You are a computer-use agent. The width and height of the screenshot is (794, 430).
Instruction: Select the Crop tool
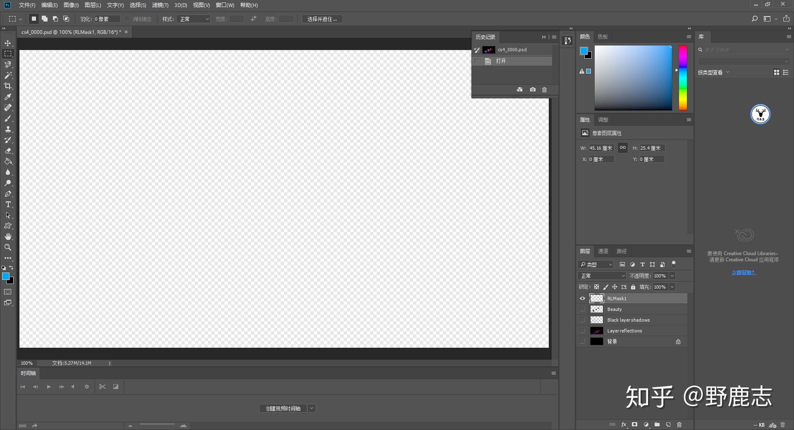pyautogui.click(x=8, y=86)
